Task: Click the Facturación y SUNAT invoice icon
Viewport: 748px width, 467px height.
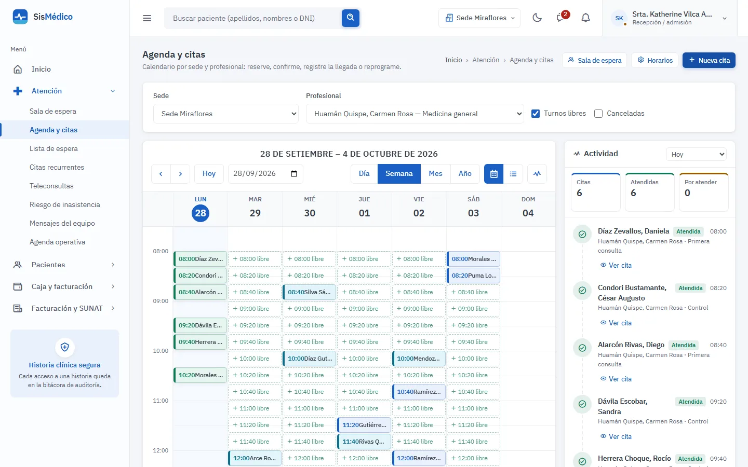Action: click(x=18, y=308)
